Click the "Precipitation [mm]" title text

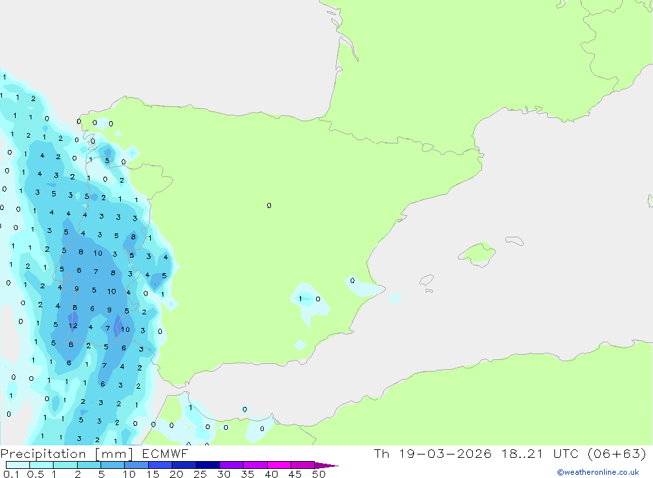pos(67,454)
